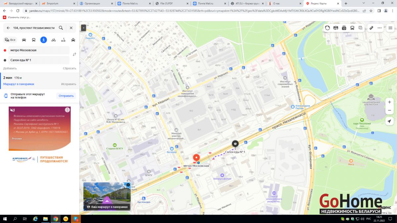The height and width of the screenshot is (223, 397).
Task: Click the Отправить button to send the route
Action: [x=66, y=96]
